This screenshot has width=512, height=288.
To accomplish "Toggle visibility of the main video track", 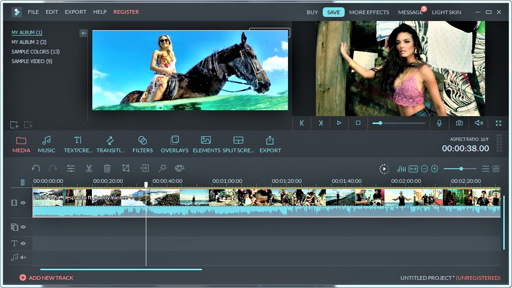I will [23, 203].
